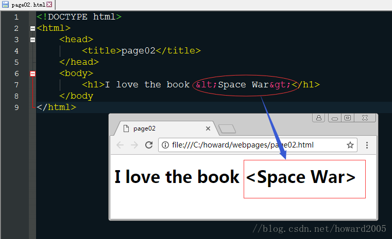Click the title tag text page02 in the code

pyautogui.click(x=139, y=51)
